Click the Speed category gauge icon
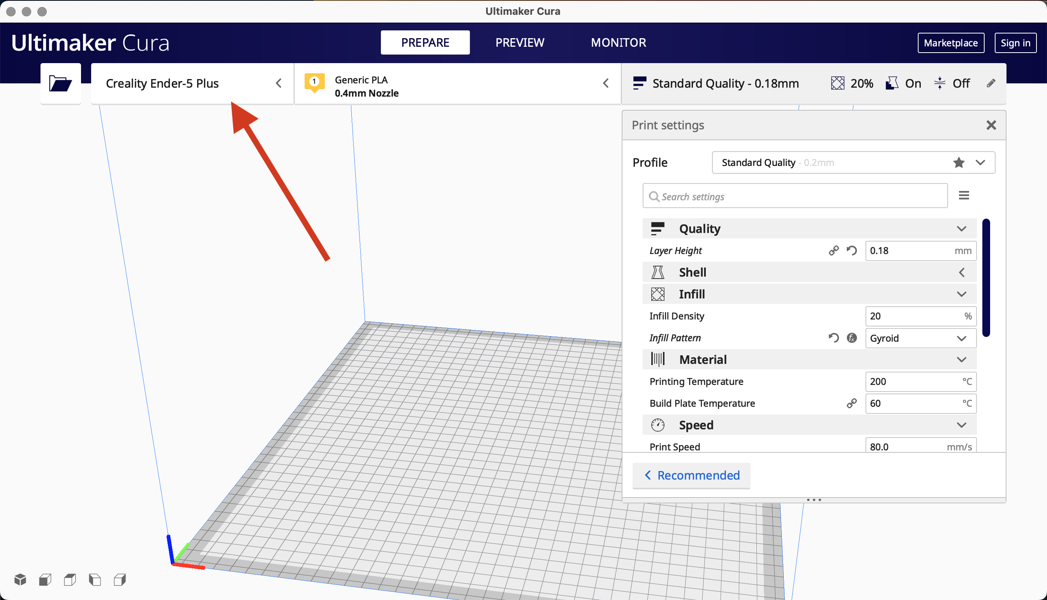This screenshot has height=600, width=1047. (x=658, y=425)
